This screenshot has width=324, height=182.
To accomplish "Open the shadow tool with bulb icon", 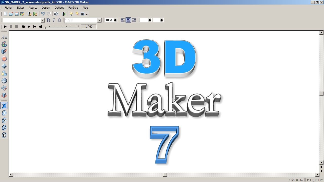I will pos(4,74).
